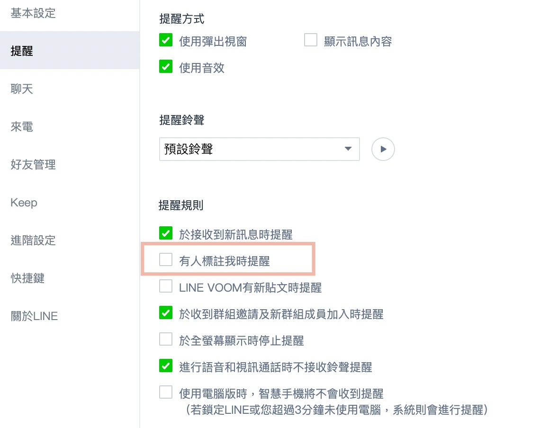Uncheck 於收到群組邀請及新群組成員加入時提醒 option
The width and height of the screenshot is (540, 428).
pyautogui.click(x=166, y=313)
